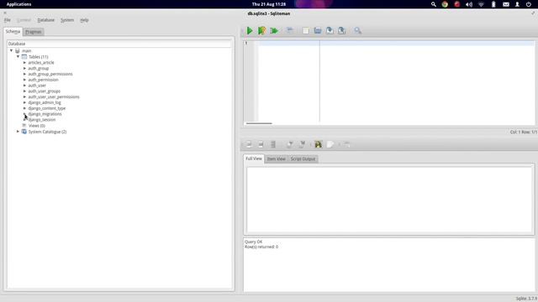Click the last greyed icon in results toolbar
The height and width of the screenshot is (302, 538).
pos(346,144)
